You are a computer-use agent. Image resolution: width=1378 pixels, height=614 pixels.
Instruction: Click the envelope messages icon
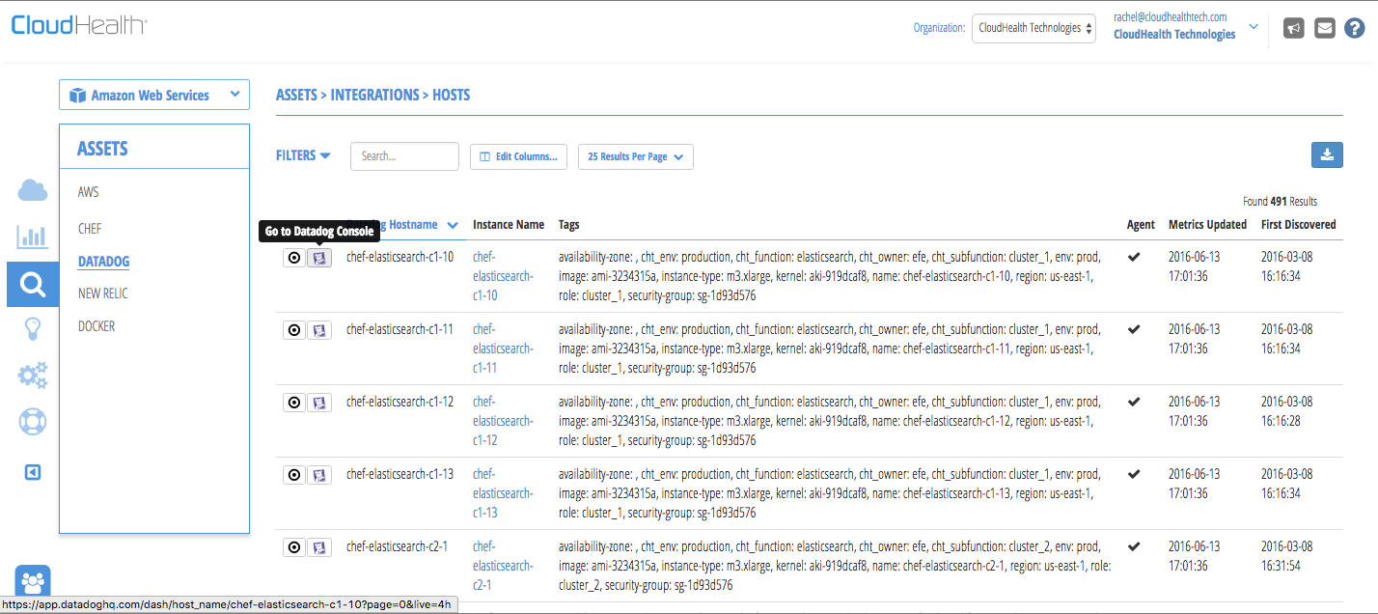click(x=1325, y=28)
